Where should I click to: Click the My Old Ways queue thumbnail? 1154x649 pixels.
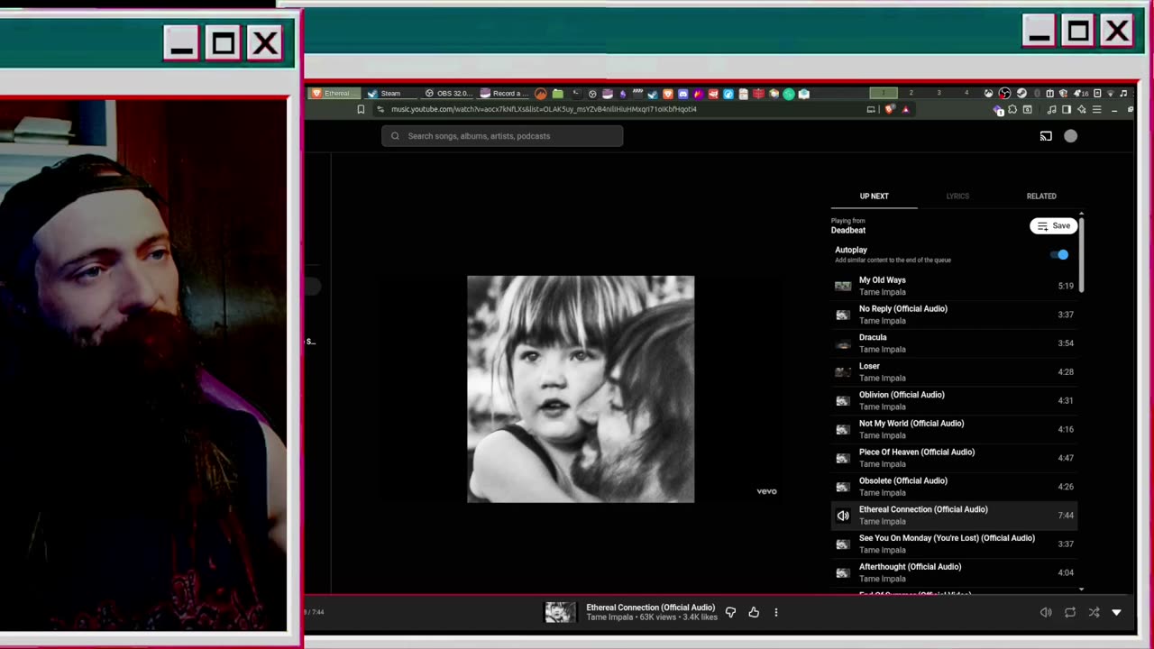coord(843,286)
